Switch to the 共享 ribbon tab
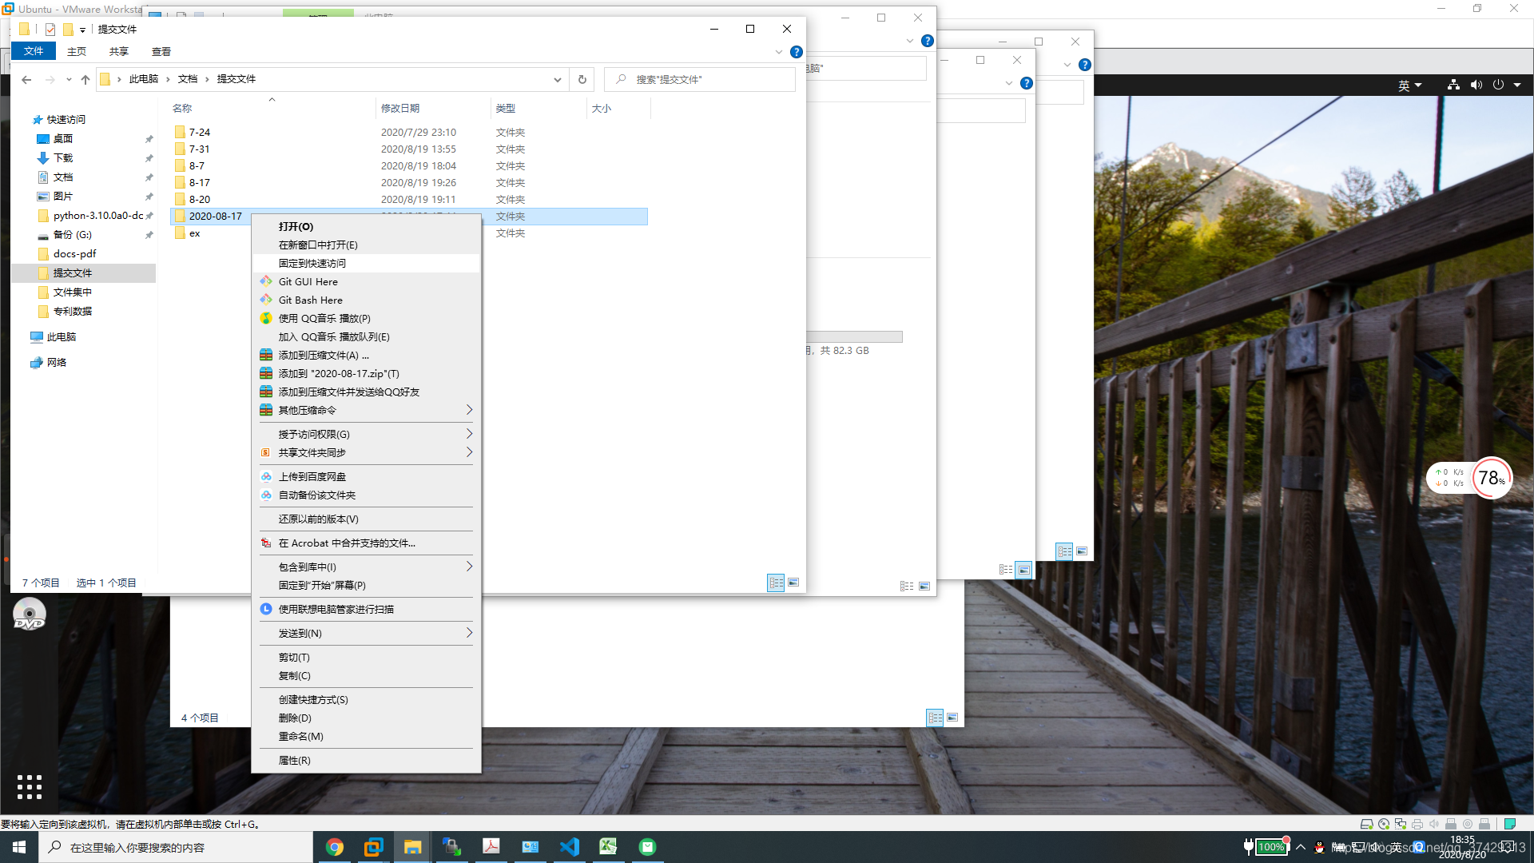The height and width of the screenshot is (863, 1534). 119,51
